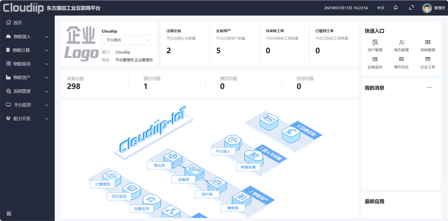Open the 中文 language switcher
This screenshot has height=221, width=448.
381,8
